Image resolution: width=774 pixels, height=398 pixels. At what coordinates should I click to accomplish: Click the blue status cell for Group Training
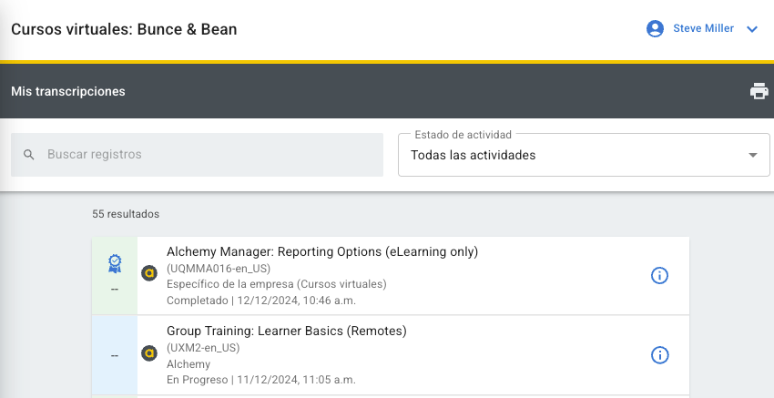115,355
